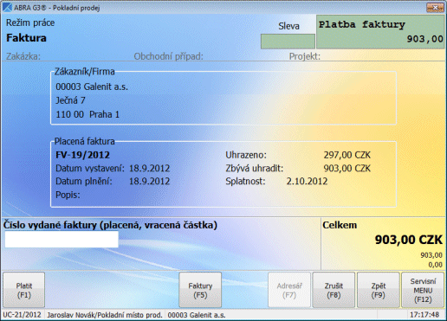Click the clock in the status bar
The width and height of the screenshot is (447, 321).
click(x=424, y=314)
